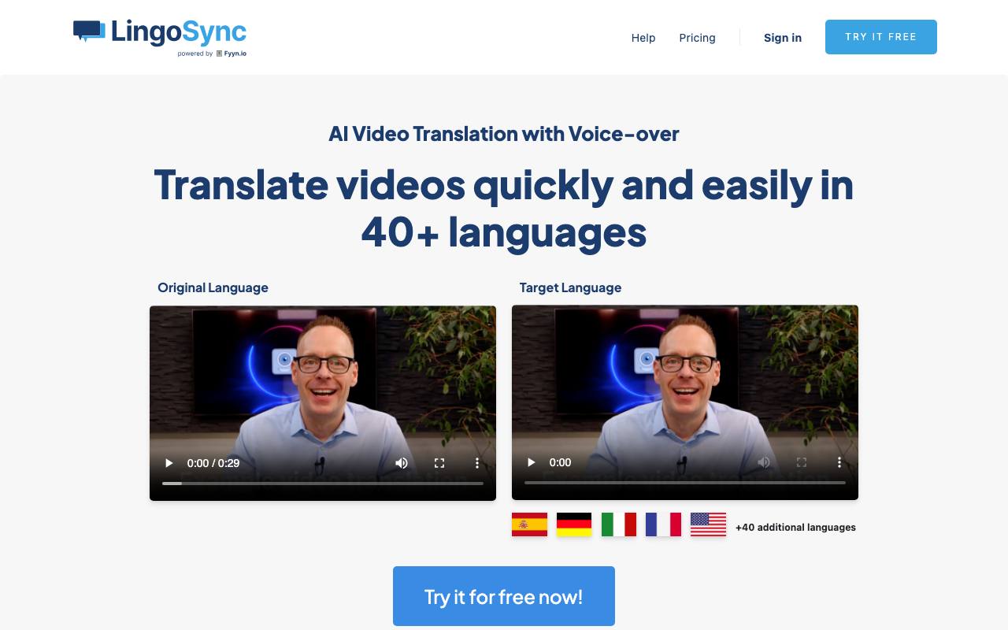The height and width of the screenshot is (630, 1008).
Task: Click the TRY IT FREE button
Action: coord(881,37)
